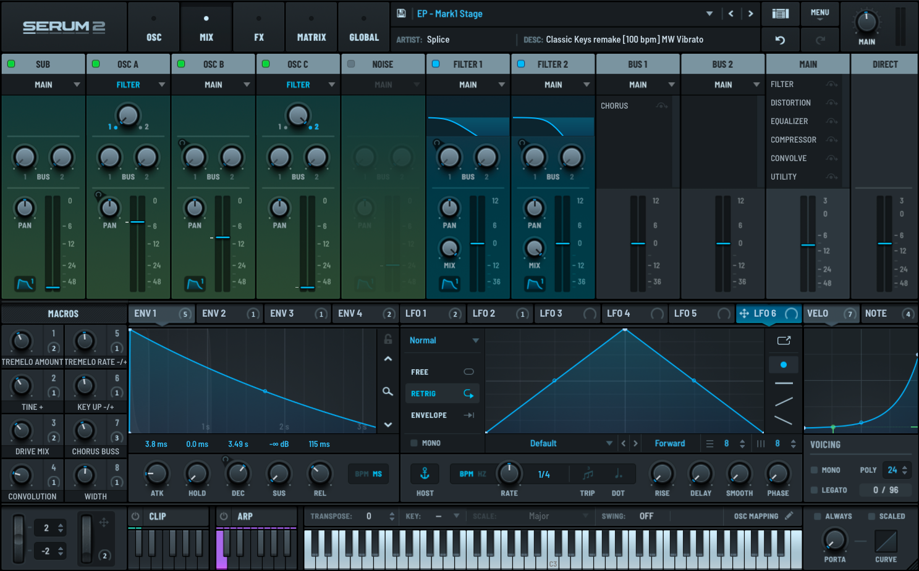
Task: Open the LFO Normal mode dropdown
Action: click(443, 341)
